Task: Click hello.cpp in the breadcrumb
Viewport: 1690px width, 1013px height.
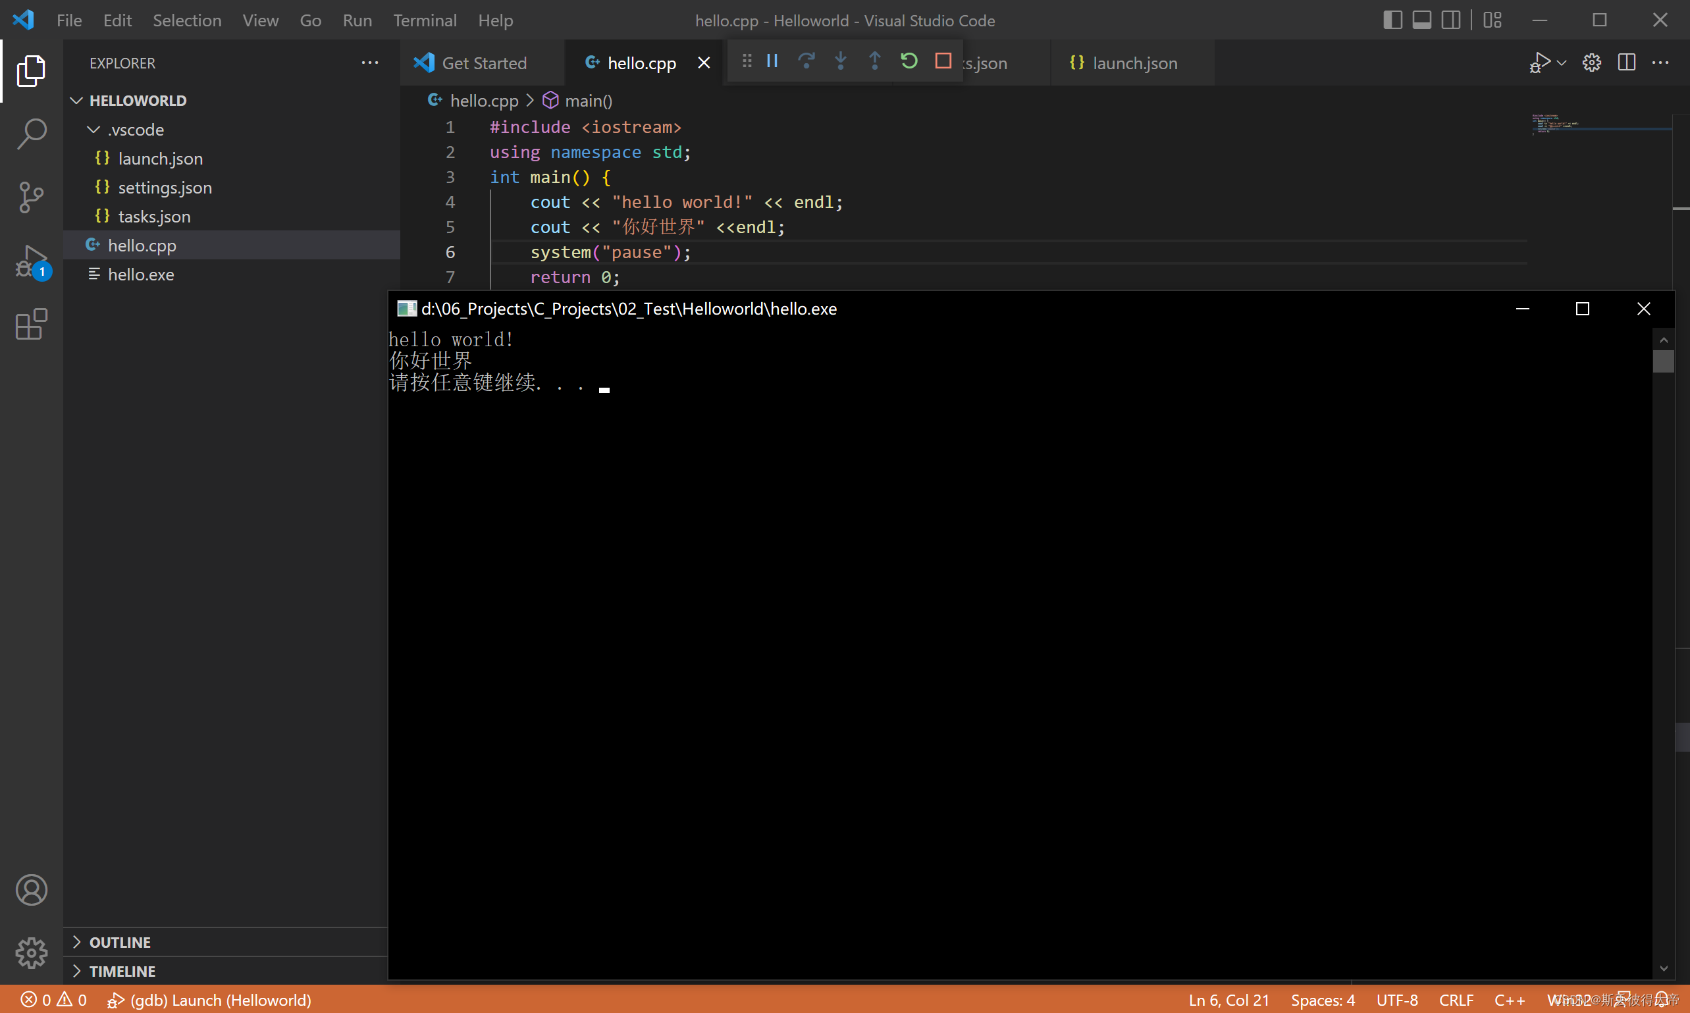Action: tap(484, 100)
